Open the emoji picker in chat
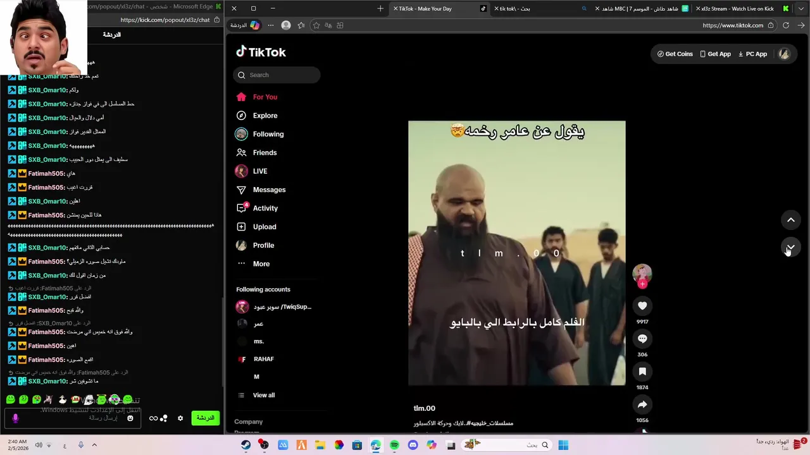The width and height of the screenshot is (810, 455). (130, 418)
